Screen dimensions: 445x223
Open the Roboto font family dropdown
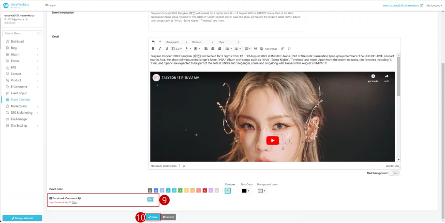(x=202, y=42)
